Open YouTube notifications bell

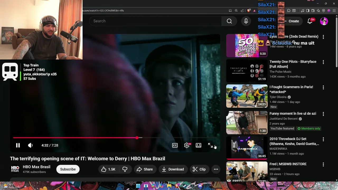(x=310, y=21)
